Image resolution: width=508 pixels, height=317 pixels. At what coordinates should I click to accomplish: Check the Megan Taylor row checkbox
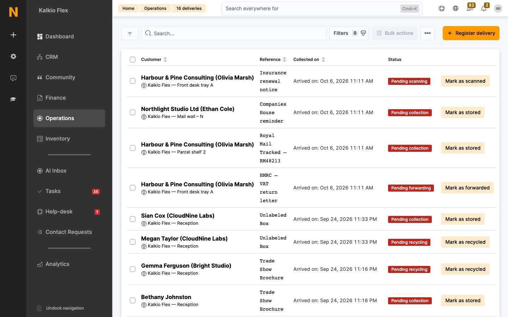coord(133,242)
